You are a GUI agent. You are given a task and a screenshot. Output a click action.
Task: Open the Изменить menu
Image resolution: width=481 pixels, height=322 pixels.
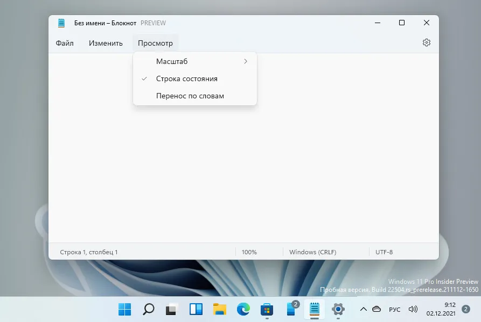point(106,43)
